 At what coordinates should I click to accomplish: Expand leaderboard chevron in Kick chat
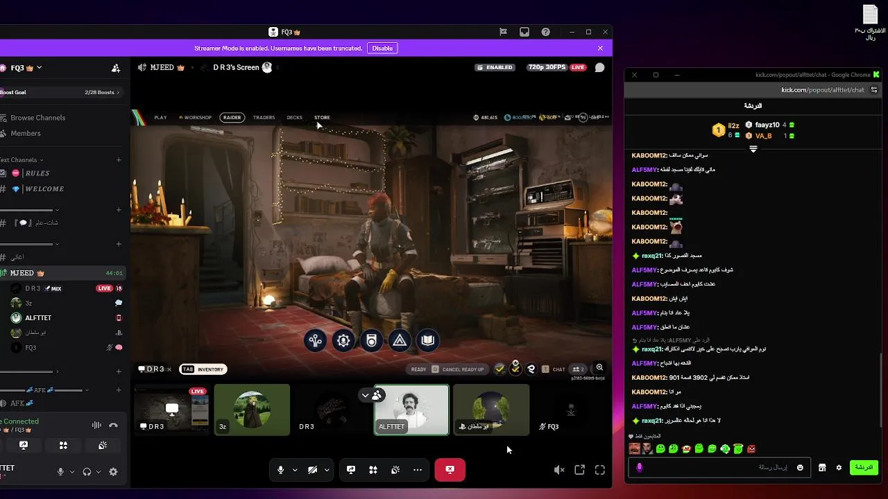click(x=753, y=149)
